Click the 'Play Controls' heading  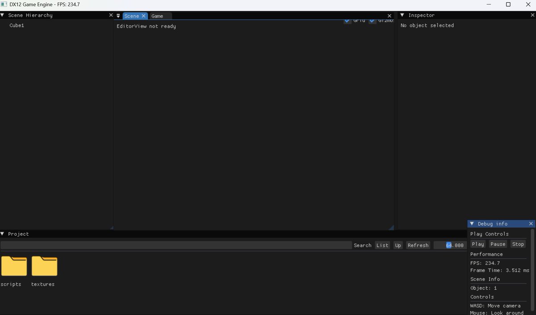point(490,234)
